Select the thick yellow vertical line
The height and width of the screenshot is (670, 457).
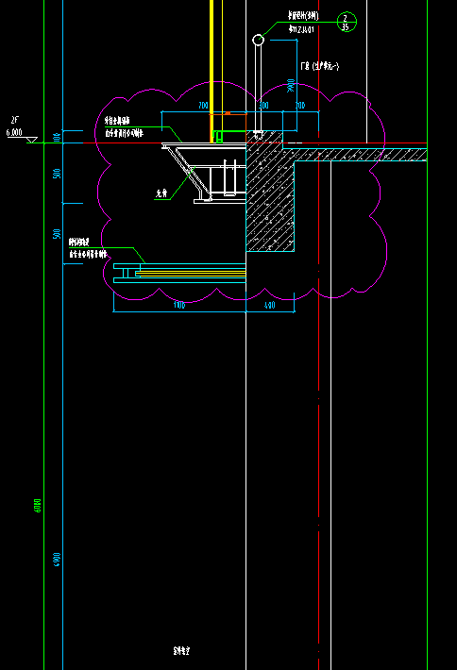point(212,71)
